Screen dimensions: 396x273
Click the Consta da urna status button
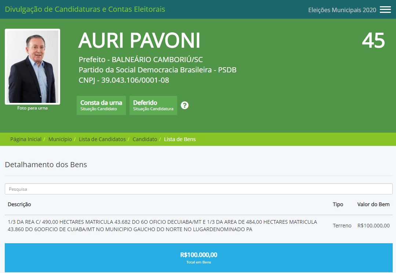[101, 105]
